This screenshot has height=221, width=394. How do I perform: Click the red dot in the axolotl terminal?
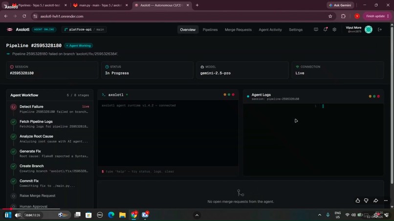tap(233, 95)
